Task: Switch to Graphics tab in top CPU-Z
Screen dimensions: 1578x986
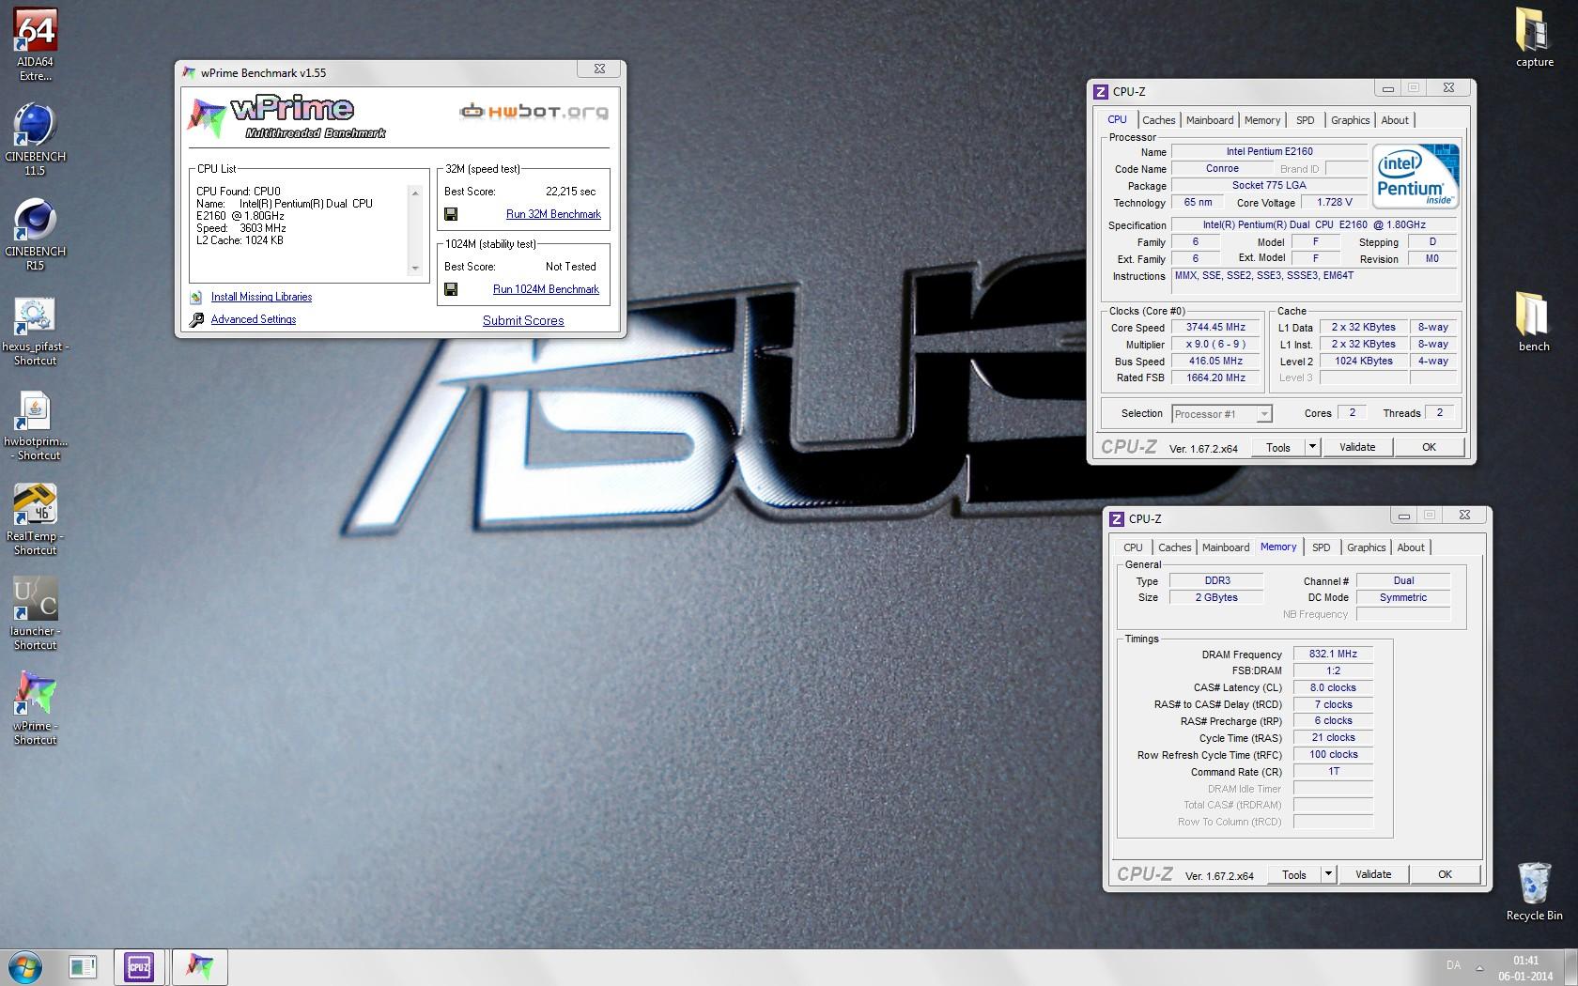Action: coord(1350,120)
